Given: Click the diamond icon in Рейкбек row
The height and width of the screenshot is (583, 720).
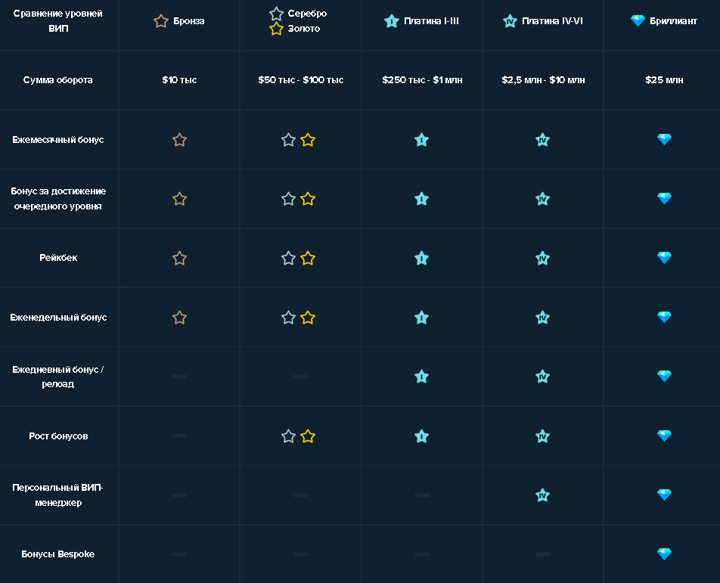Looking at the screenshot, I should pyautogui.click(x=664, y=258).
